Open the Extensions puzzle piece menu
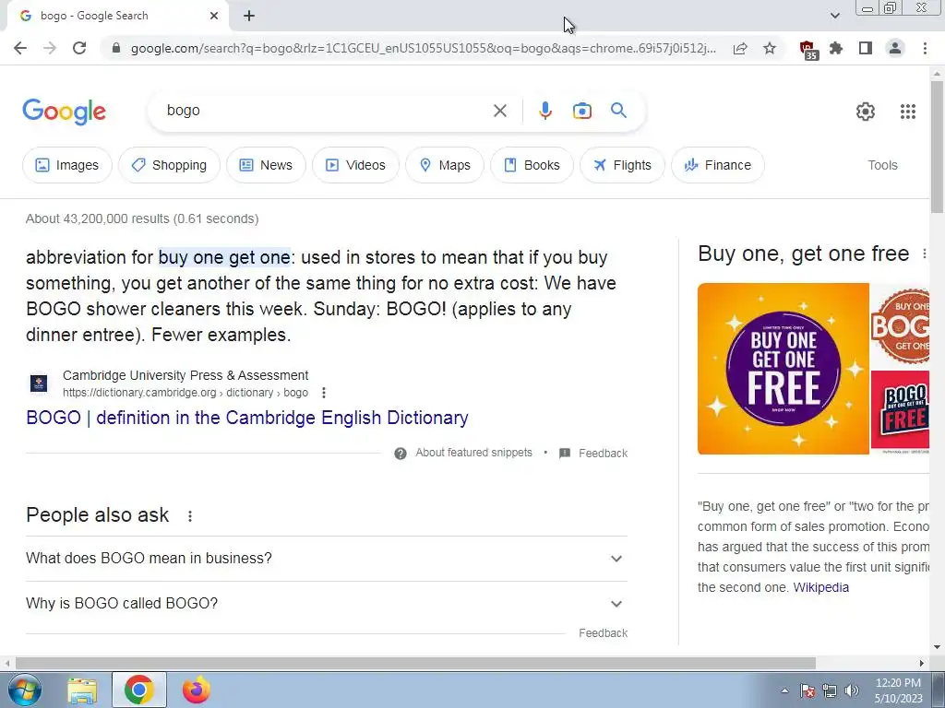The width and height of the screenshot is (945, 708). click(x=836, y=48)
